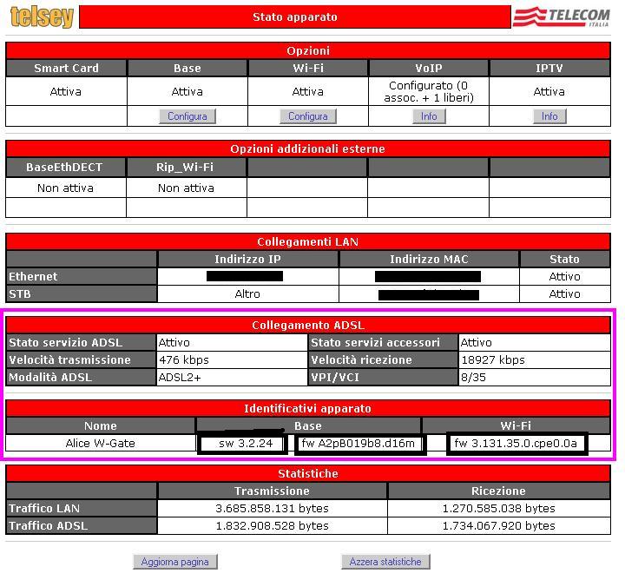Image resolution: width=625 pixels, height=580 pixels.
Task: Select Velocità ricezione label
Action: point(384,360)
